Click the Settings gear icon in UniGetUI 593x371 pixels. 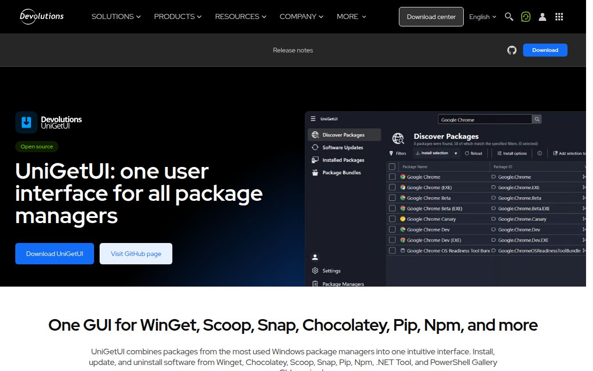[315, 271]
